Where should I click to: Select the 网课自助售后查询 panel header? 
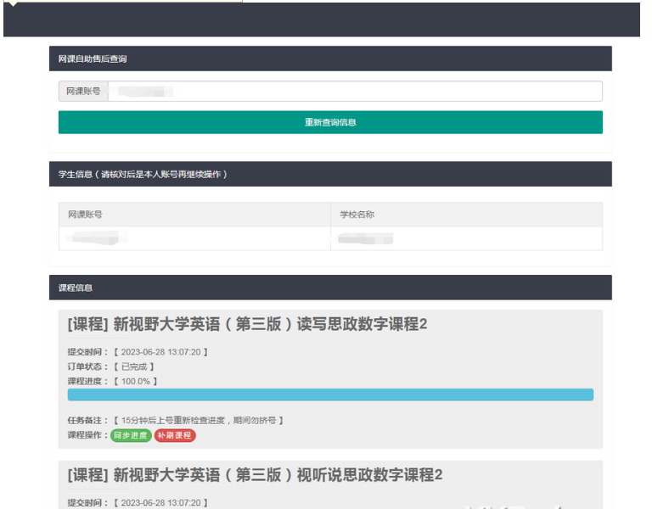click(x=330, y=59)
